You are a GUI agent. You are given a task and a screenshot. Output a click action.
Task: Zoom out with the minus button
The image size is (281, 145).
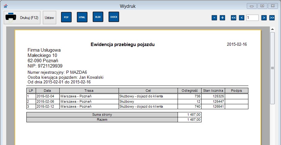click(215, 18)
